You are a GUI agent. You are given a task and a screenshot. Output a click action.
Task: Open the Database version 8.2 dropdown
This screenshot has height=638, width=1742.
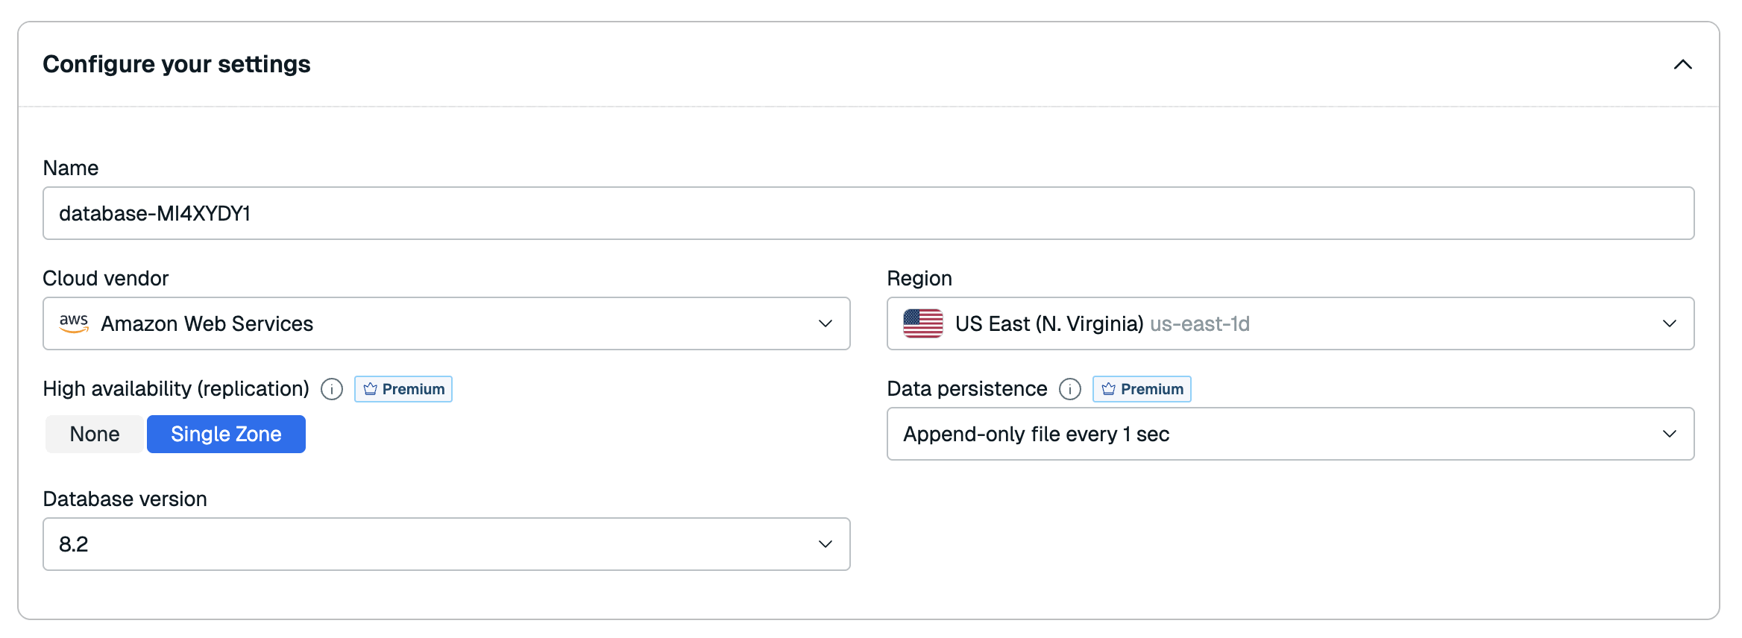(825, 544)
